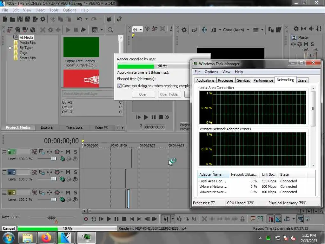Select the Happy Tree Friends media thumbnail
325x244 pixels.
click(81, 47)
